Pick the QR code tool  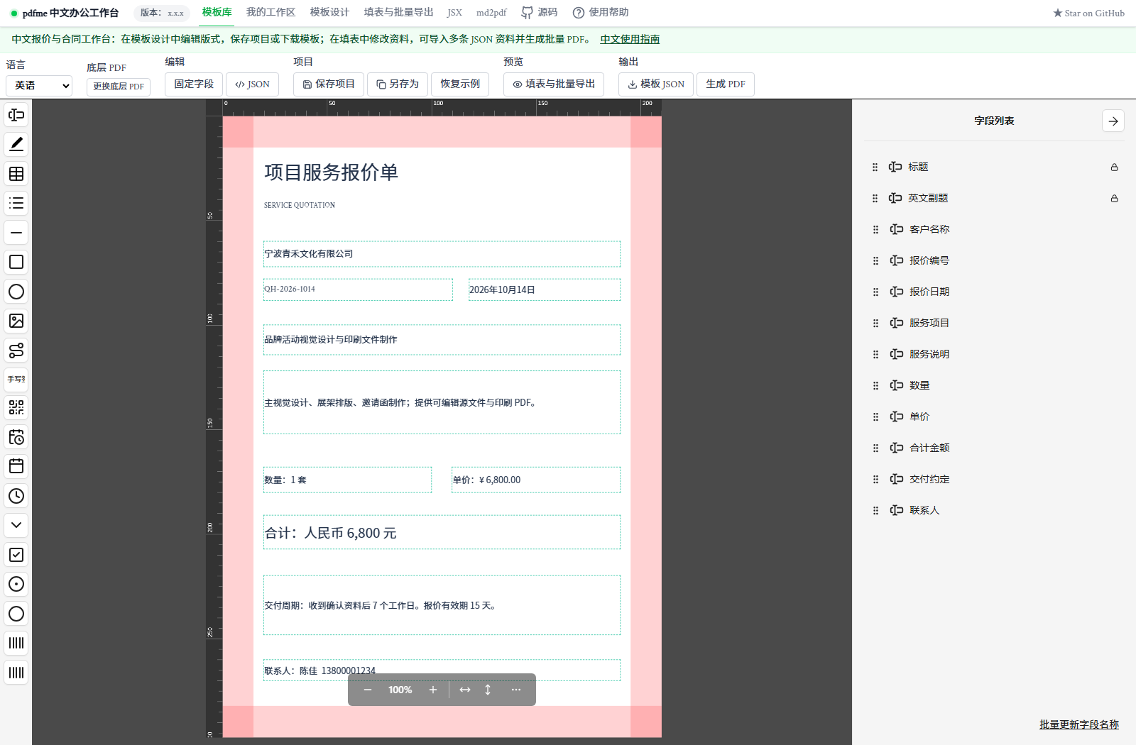[16, 407]
